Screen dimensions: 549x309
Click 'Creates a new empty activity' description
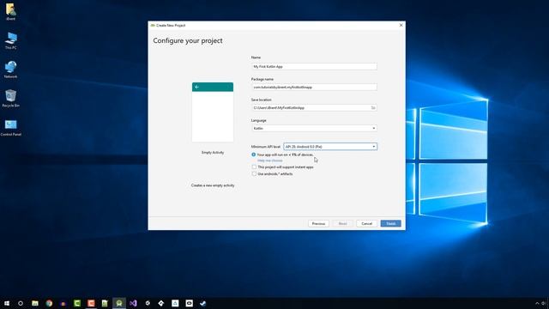tap(213, 185)
